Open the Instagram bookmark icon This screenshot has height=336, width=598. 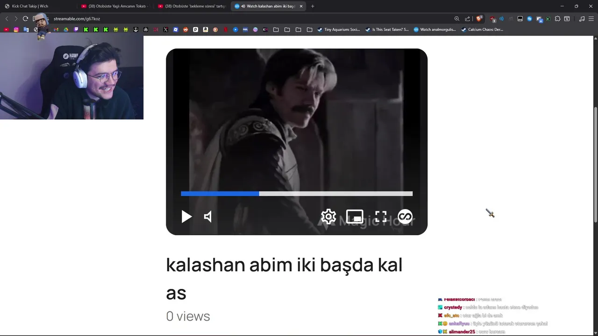(x=16, y=29)
